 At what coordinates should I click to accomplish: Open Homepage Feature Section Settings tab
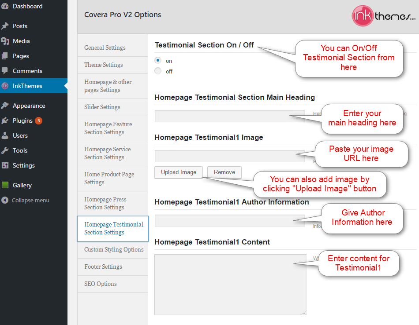point(112,128)
